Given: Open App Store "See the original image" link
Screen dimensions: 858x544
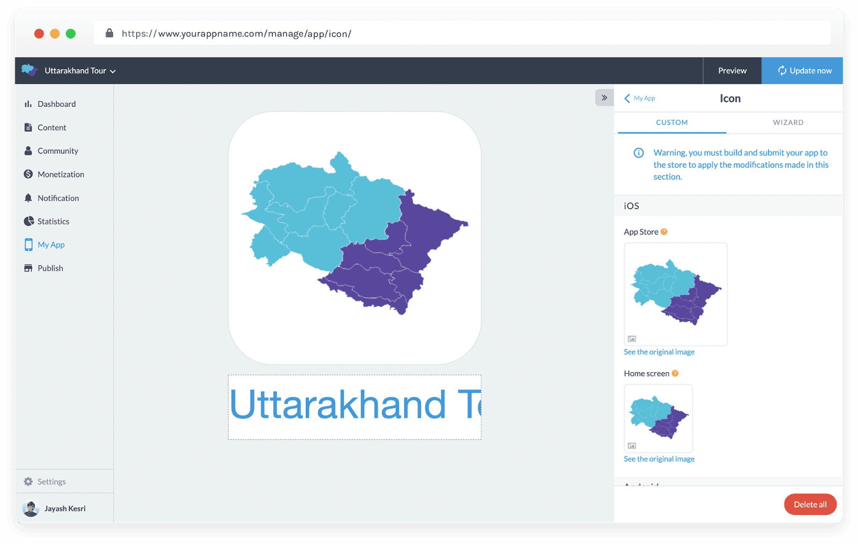Looking at the screenshot, I should 659,352.
